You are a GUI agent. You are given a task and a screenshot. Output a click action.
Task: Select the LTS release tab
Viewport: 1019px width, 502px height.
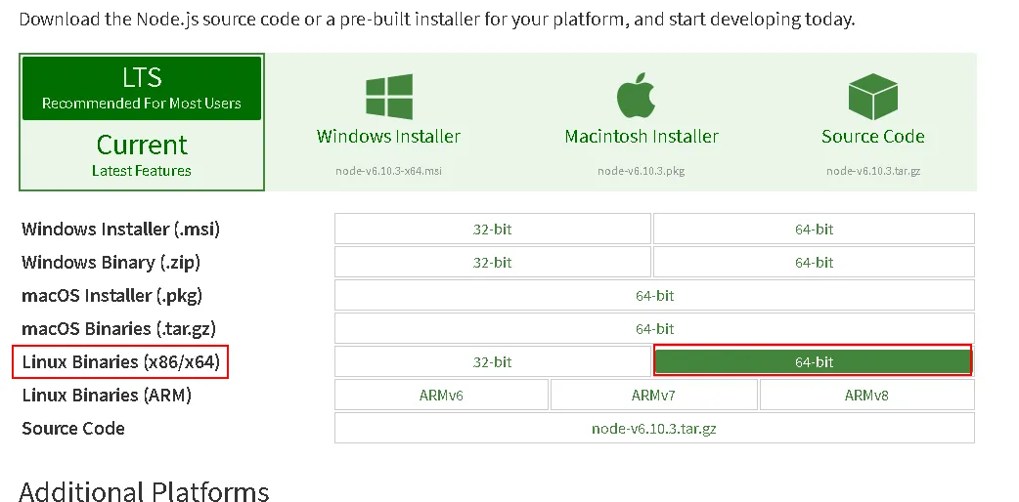coord(142,88)
